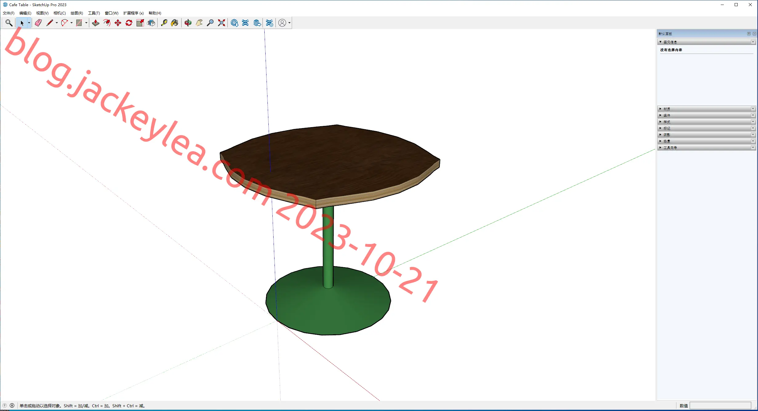
Task: Open the 3D Warehouse icon
Action: [234, 23]
